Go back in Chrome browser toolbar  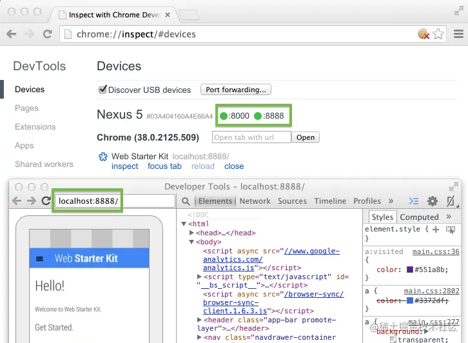point(12,34)
